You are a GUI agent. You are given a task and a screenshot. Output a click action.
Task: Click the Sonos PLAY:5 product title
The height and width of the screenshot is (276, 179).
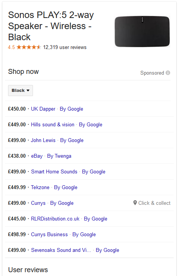point(51,26)
